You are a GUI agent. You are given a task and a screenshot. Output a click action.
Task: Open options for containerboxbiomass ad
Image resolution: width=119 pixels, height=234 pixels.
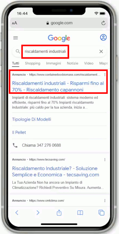[105, 75]
